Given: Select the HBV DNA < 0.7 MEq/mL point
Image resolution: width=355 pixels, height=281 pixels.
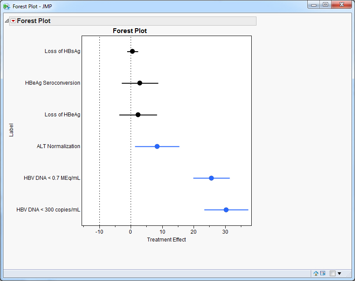Looking at the screenshot, I should click(x=211, y=178).
